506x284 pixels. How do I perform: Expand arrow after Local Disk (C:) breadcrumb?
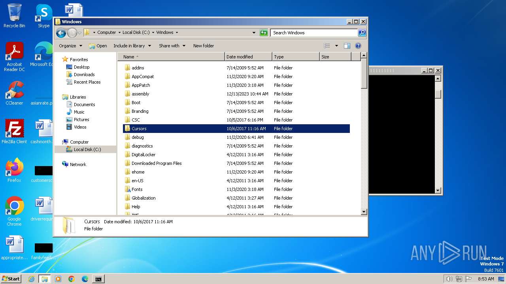pyautogui.click(x=153, y=33)
